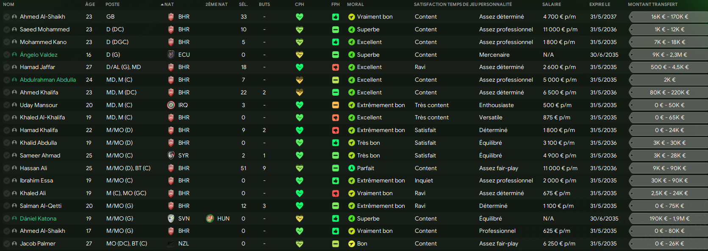Viewport: 708px width, 251px height.
Task: Click the profile icon beside Ahmed Al-Shaikh, age 23
Action: coord(14,17)
